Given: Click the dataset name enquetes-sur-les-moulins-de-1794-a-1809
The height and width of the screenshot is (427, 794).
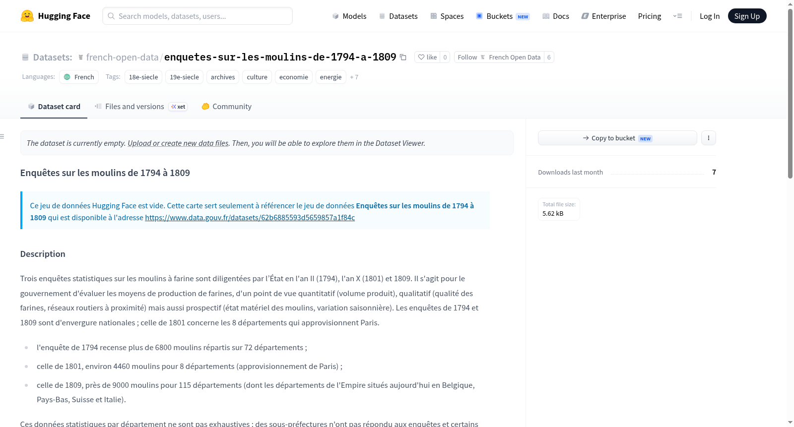Looking at the screenshot, I should 280,58.
